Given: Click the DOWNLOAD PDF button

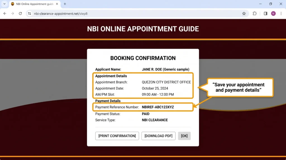Looking at the screenshot, I should [159, 136].
